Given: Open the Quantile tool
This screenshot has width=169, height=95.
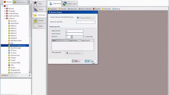Looking at the screenshot, I should click(97, 9).
